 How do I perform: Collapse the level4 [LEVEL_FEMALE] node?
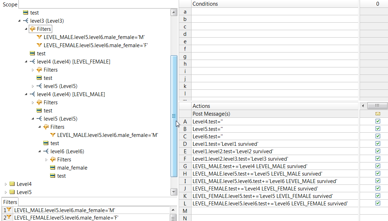coord(26,62)
